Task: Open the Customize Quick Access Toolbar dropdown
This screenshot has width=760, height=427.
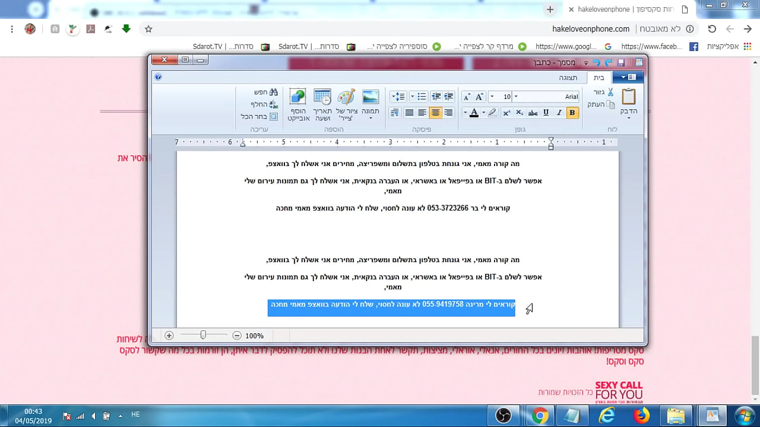Action: pyautogui.click(x=587, y=62)
